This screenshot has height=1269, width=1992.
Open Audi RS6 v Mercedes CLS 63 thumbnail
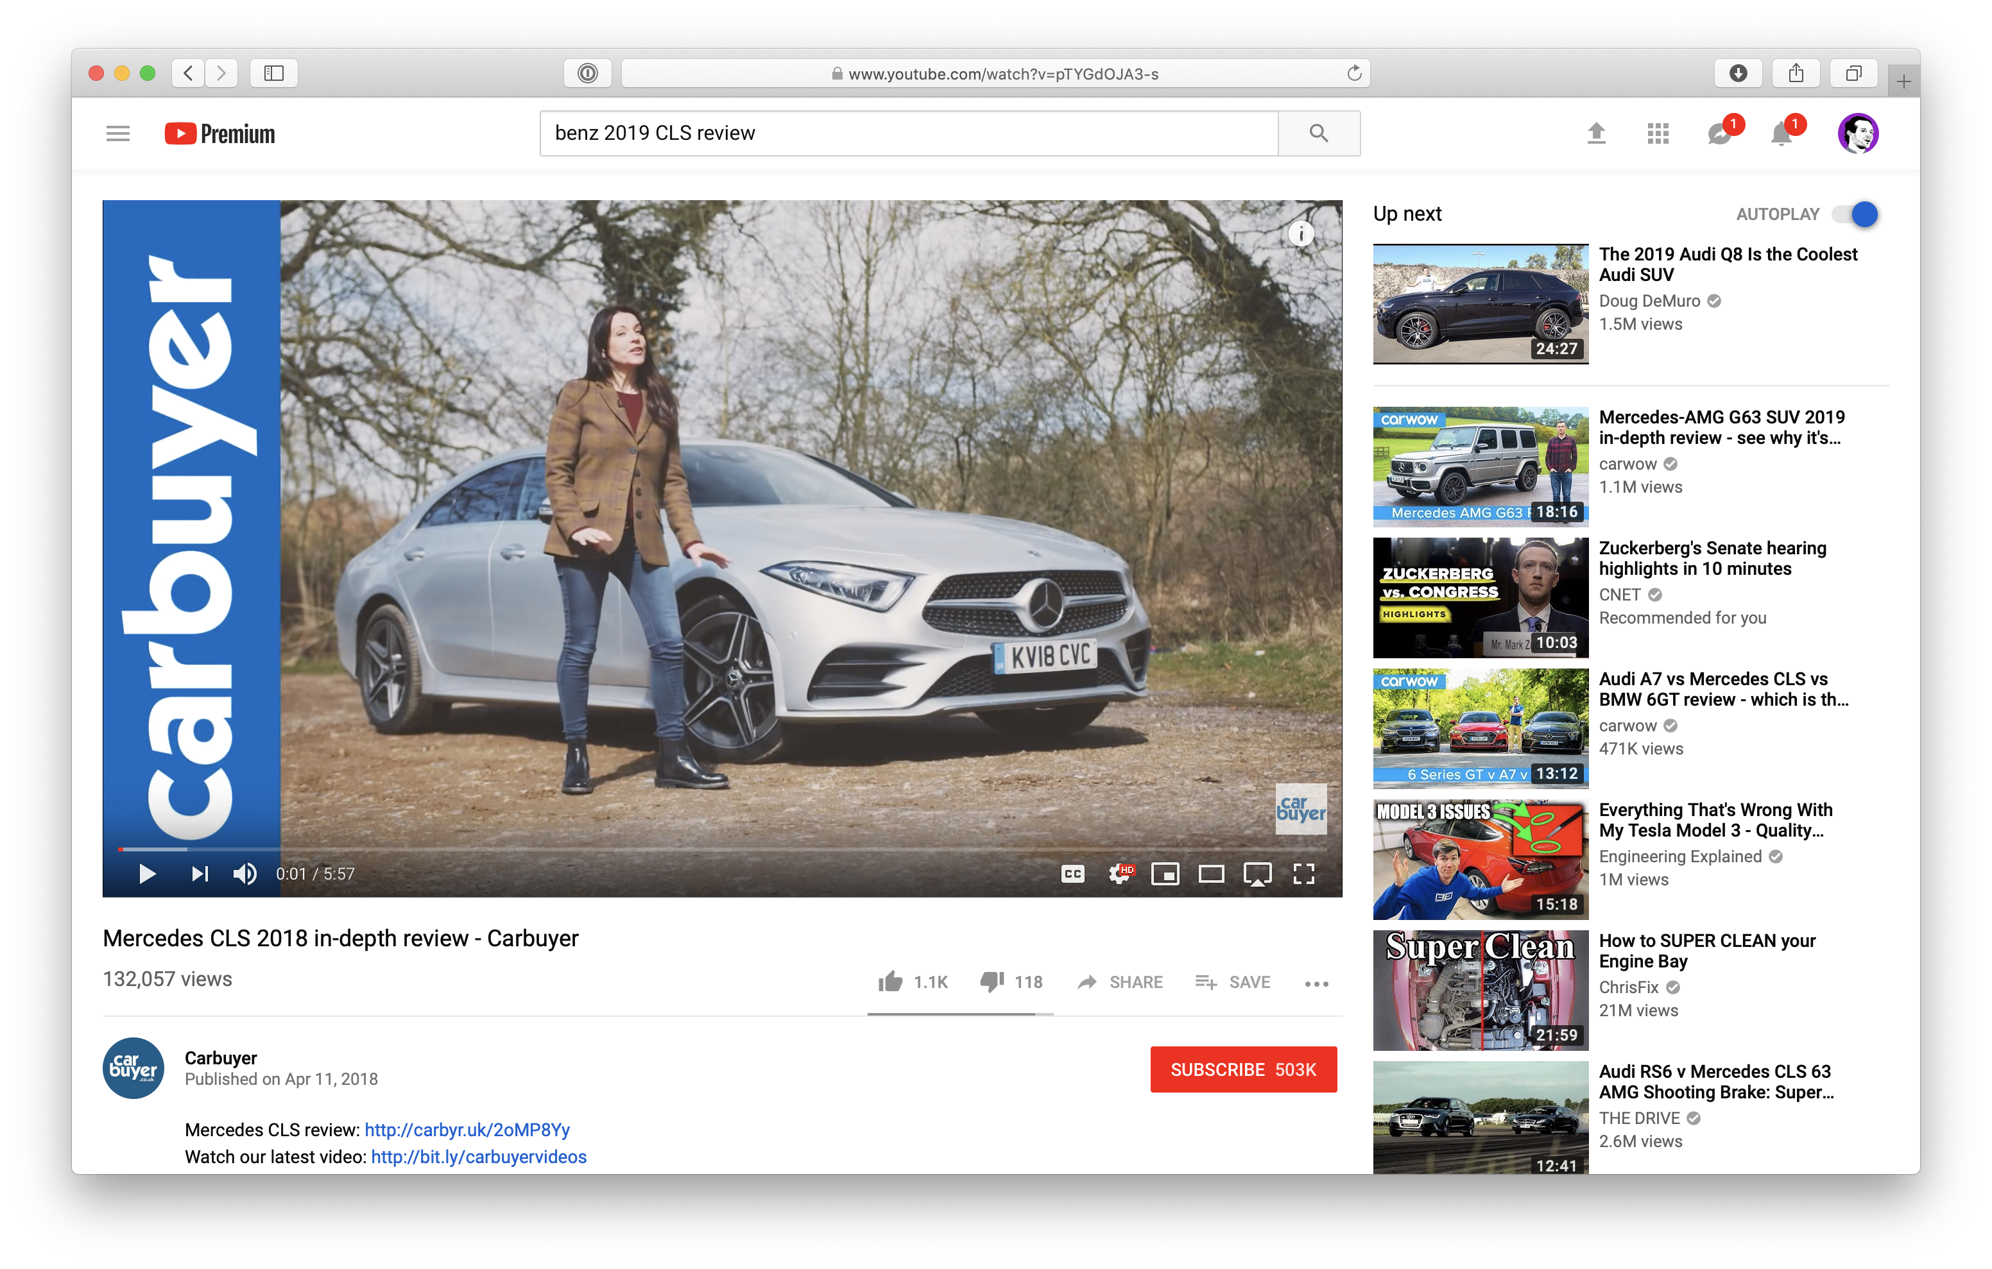pos(1481,1118)
